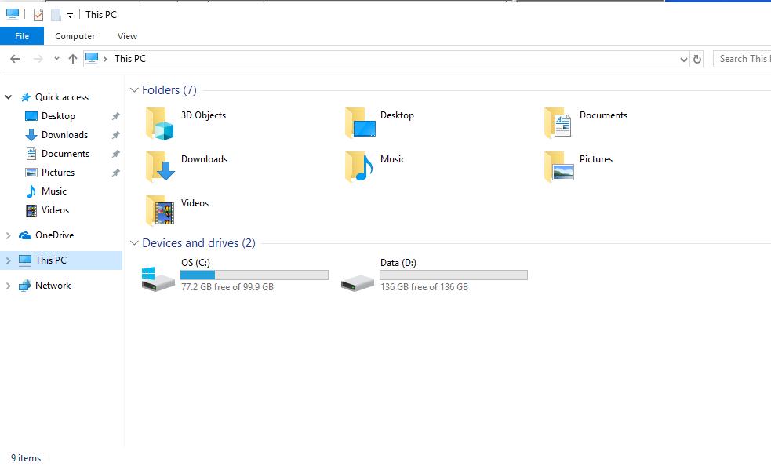Click the '9 items' status bar text
The height and width of the screenshot is (466, 771).
[26, 458]
